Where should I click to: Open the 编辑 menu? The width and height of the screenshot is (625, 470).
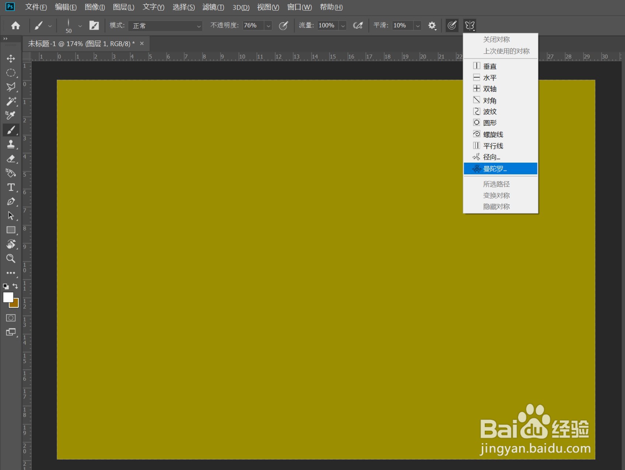[66, 7]
